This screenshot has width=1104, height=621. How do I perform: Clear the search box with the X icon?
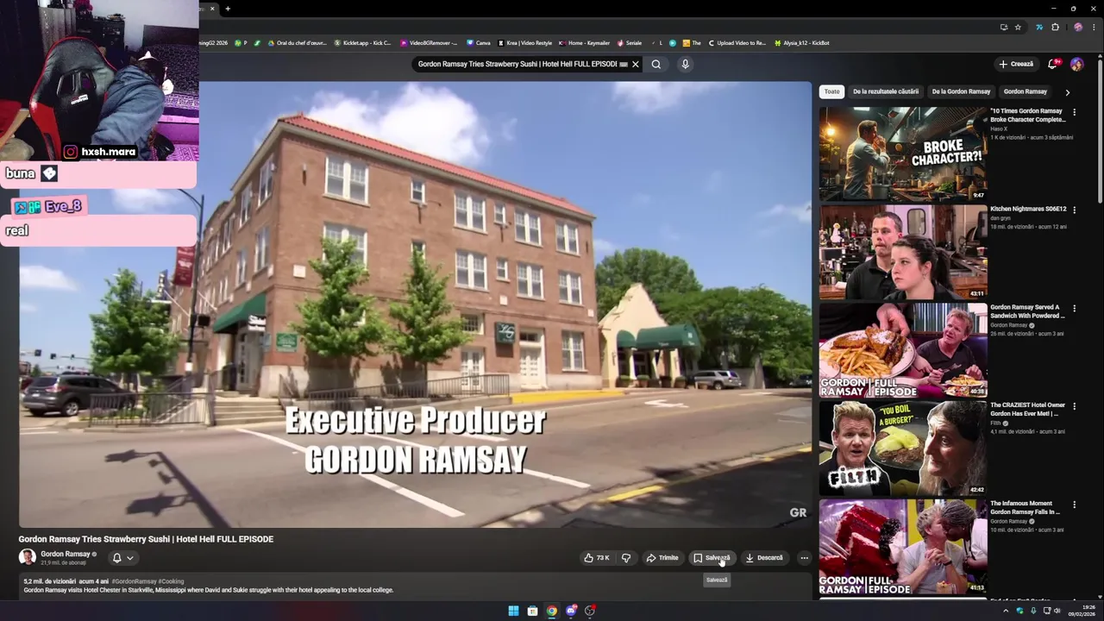(636, 64)
